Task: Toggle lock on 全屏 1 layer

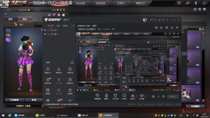Action: (48, 34)
